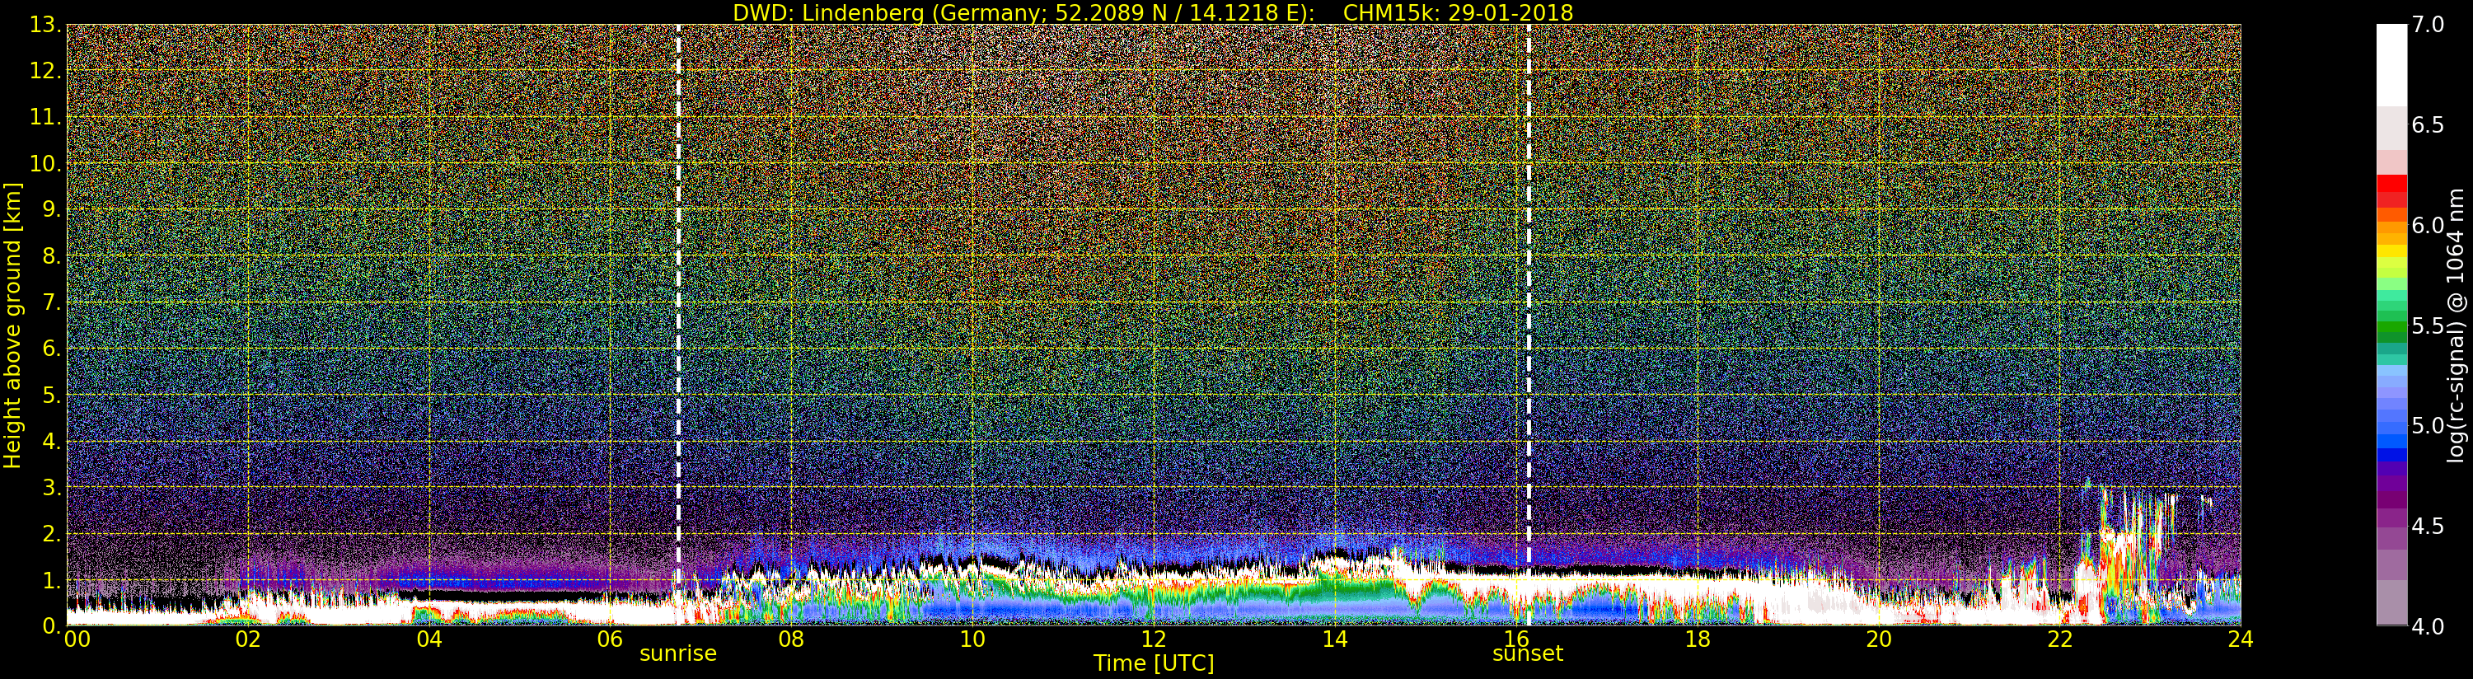Click the height tick label '4.' on the height axis

click(52, 441)
